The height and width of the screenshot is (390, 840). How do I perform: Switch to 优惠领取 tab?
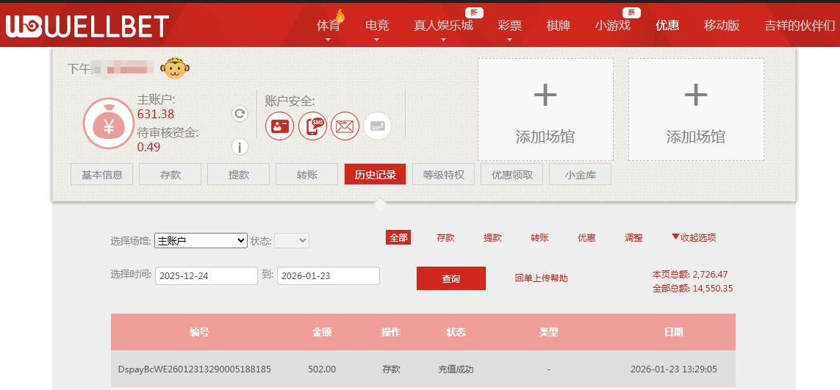511,174
